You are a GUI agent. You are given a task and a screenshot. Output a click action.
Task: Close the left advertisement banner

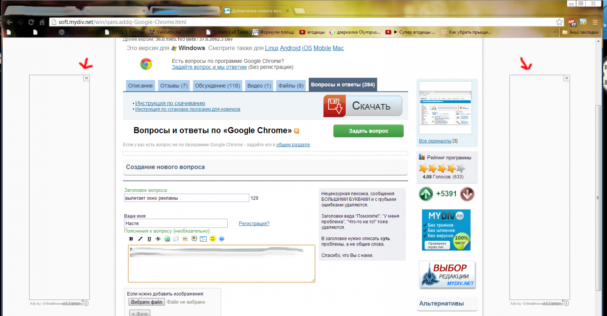click(86, 78)
